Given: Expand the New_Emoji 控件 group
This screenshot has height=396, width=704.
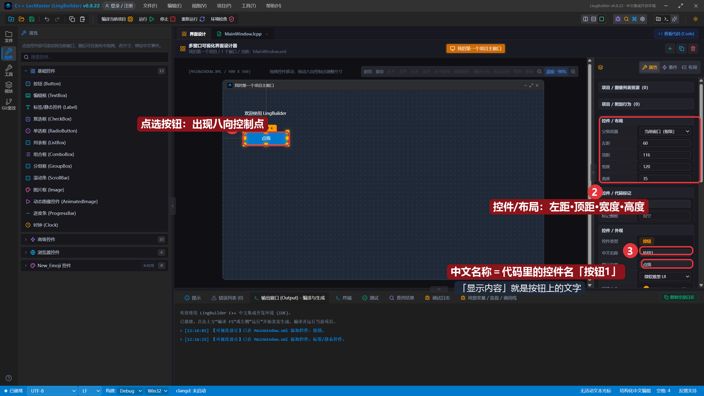Looking at the screenshot, I should pyautogui.click(x=95, y=266).
